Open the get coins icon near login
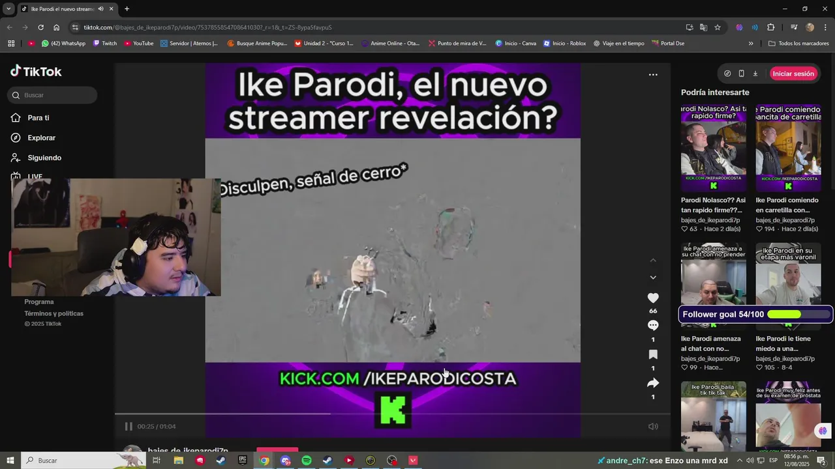 tap(728, 74)
